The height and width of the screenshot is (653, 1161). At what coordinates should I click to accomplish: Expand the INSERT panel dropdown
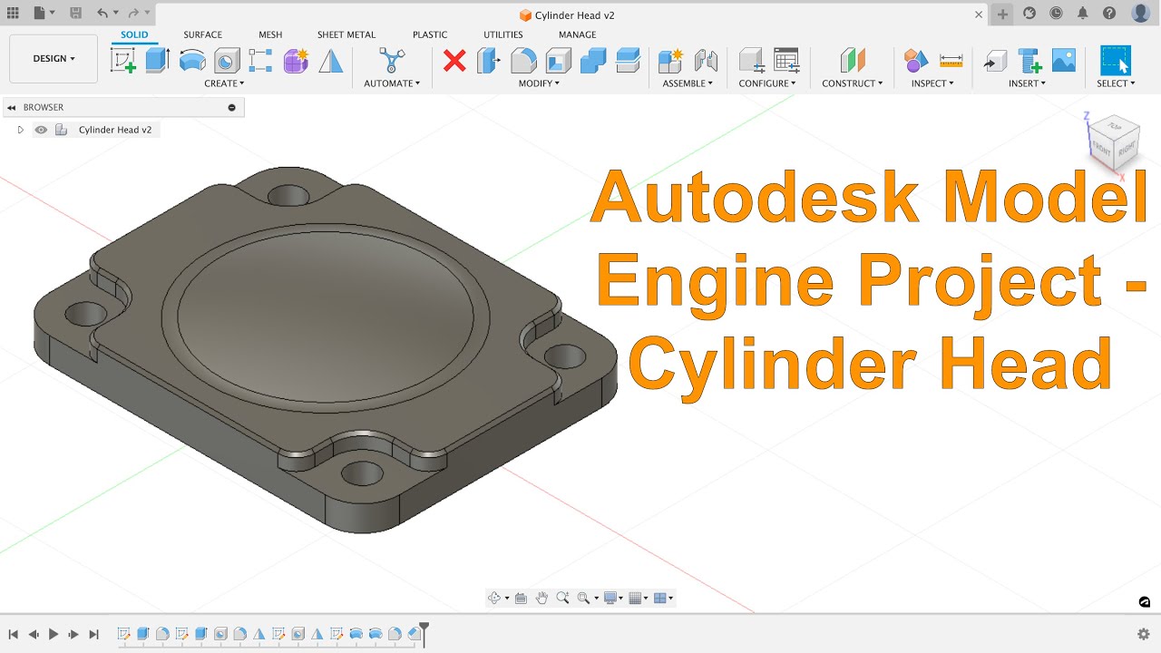(x=1028, y=83)
